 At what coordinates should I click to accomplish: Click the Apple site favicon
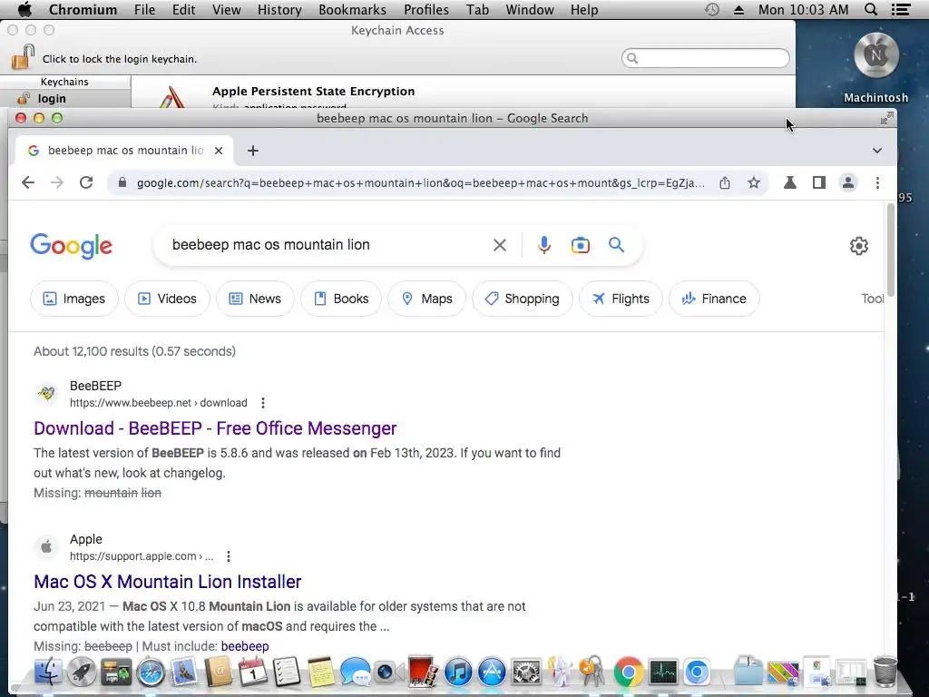click(46, 546)
